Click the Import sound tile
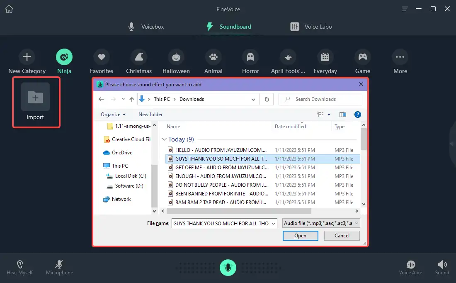 point(35,102)
